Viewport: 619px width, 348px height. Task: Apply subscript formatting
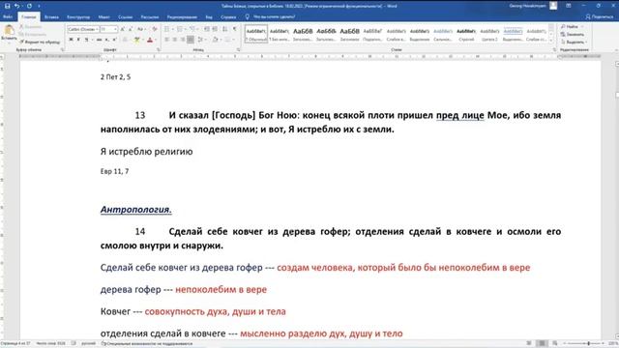(x=107, y=40)
